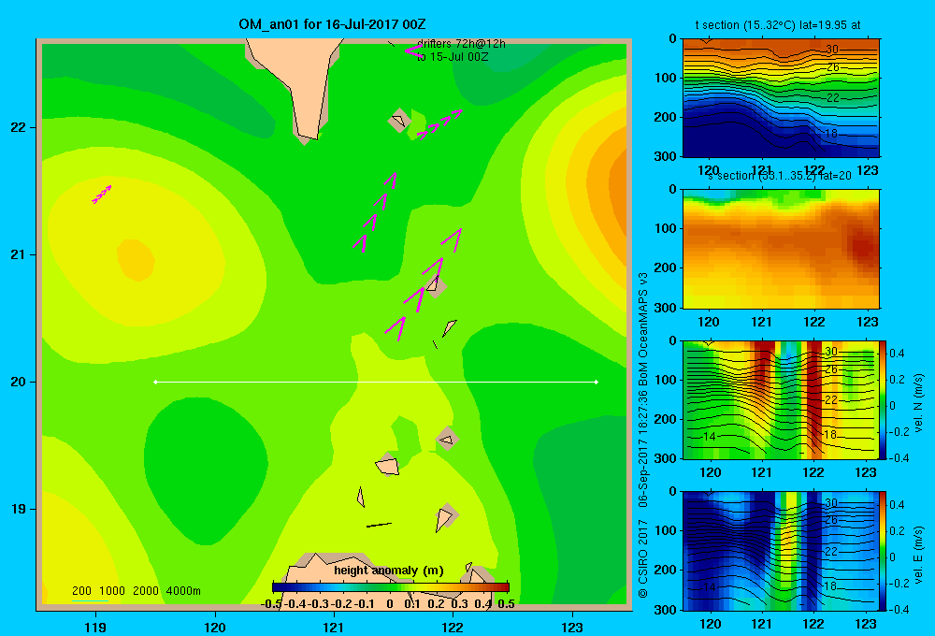Click the "s section (33.1..35.2) lat=20" title
935x636 pixels.
780,176
